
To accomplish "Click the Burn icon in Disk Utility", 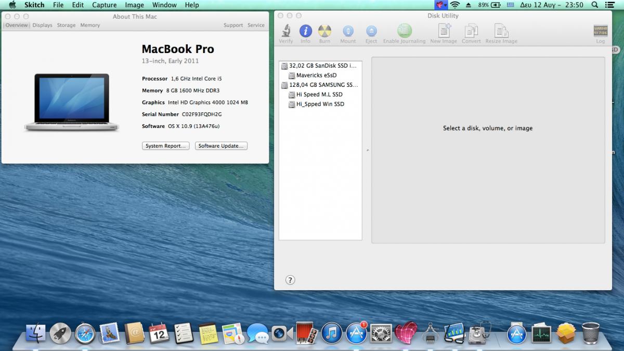I will click(324, 34).
